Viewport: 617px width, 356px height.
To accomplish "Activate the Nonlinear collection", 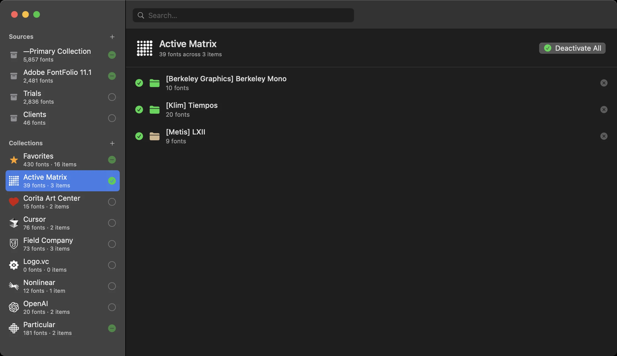I will [x=112, y=286].
